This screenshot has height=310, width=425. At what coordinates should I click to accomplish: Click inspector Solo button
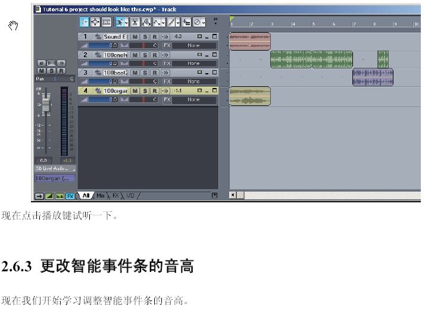51,71
